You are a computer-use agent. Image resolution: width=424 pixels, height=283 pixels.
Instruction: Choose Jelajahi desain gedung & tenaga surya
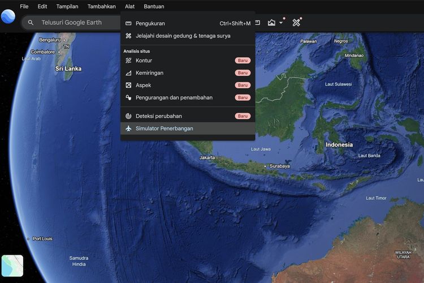188,36
